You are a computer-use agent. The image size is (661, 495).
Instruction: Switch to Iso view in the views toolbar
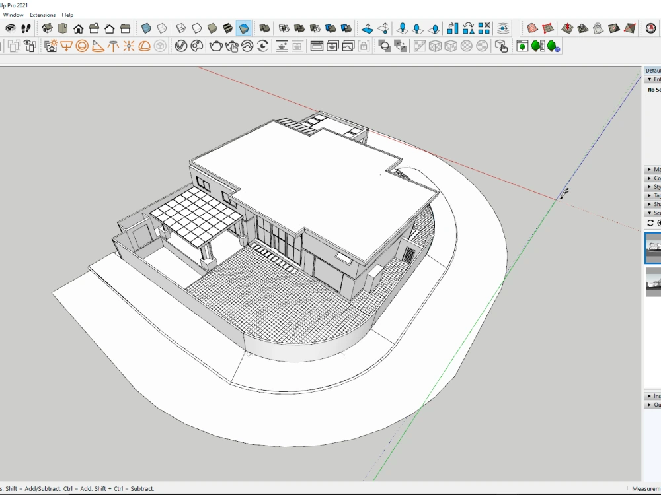(x=46, y=28)
